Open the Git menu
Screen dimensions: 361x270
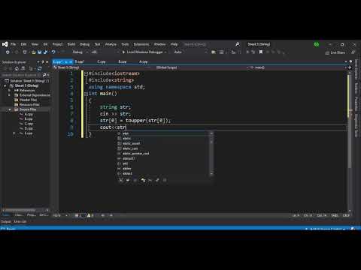45,44
